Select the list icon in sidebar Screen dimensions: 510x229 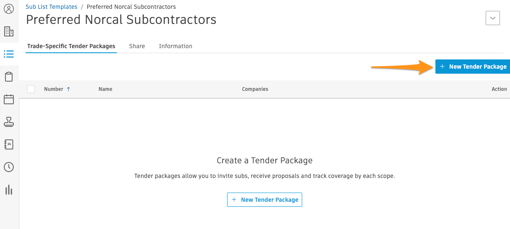click(x=9, y=54)
